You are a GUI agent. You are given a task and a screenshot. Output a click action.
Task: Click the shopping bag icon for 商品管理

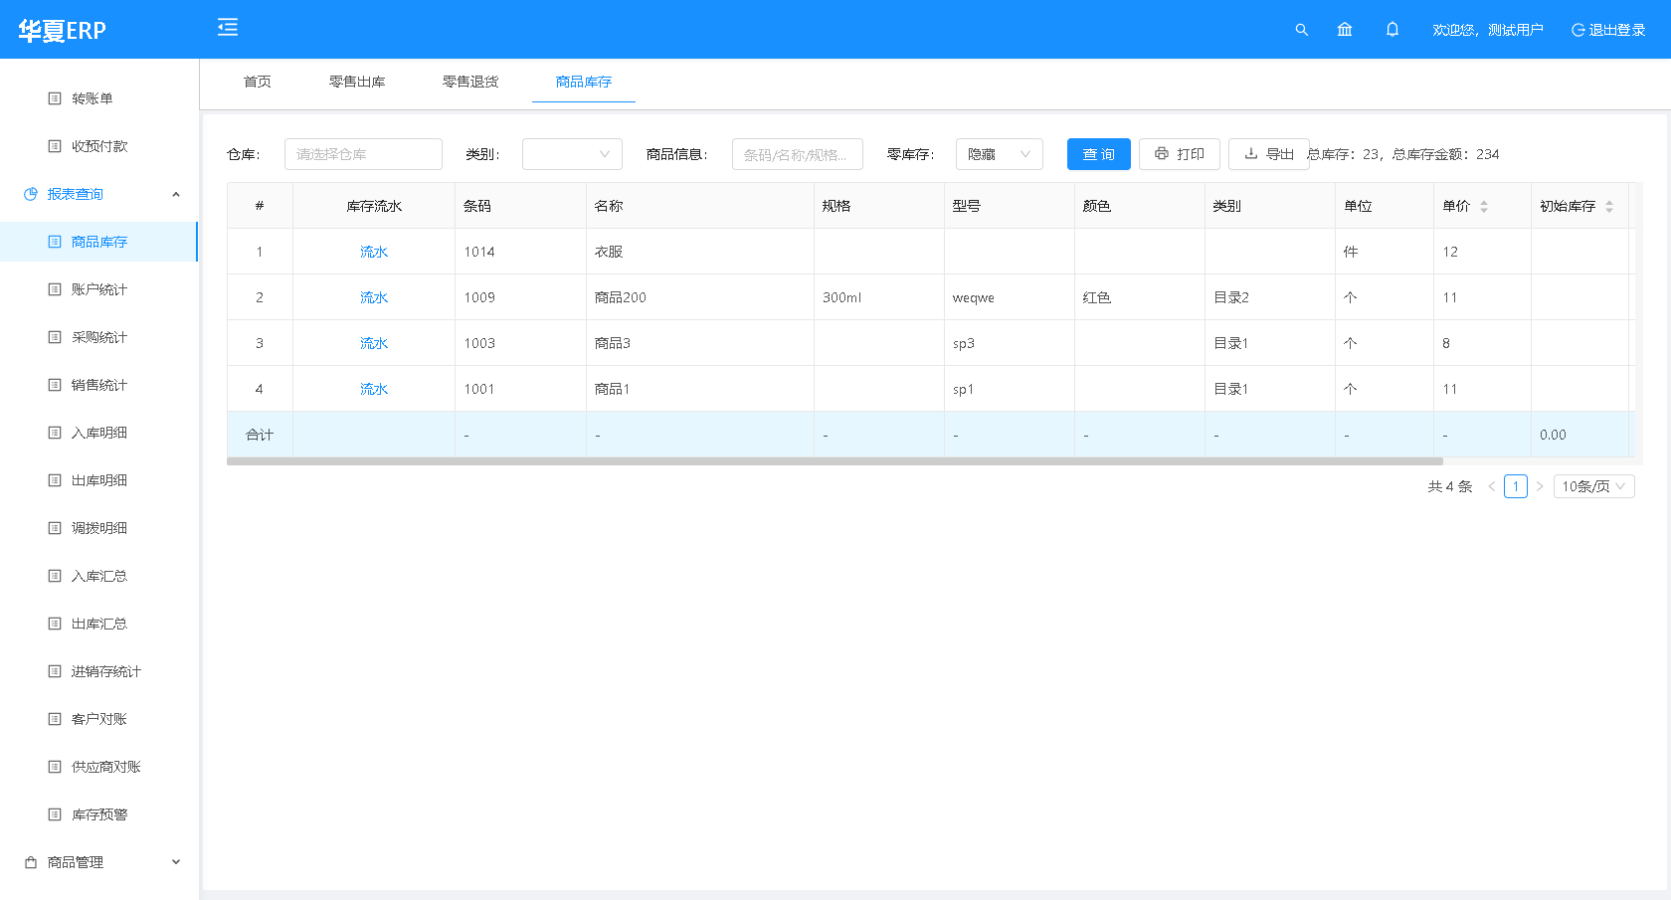(31, 862)
